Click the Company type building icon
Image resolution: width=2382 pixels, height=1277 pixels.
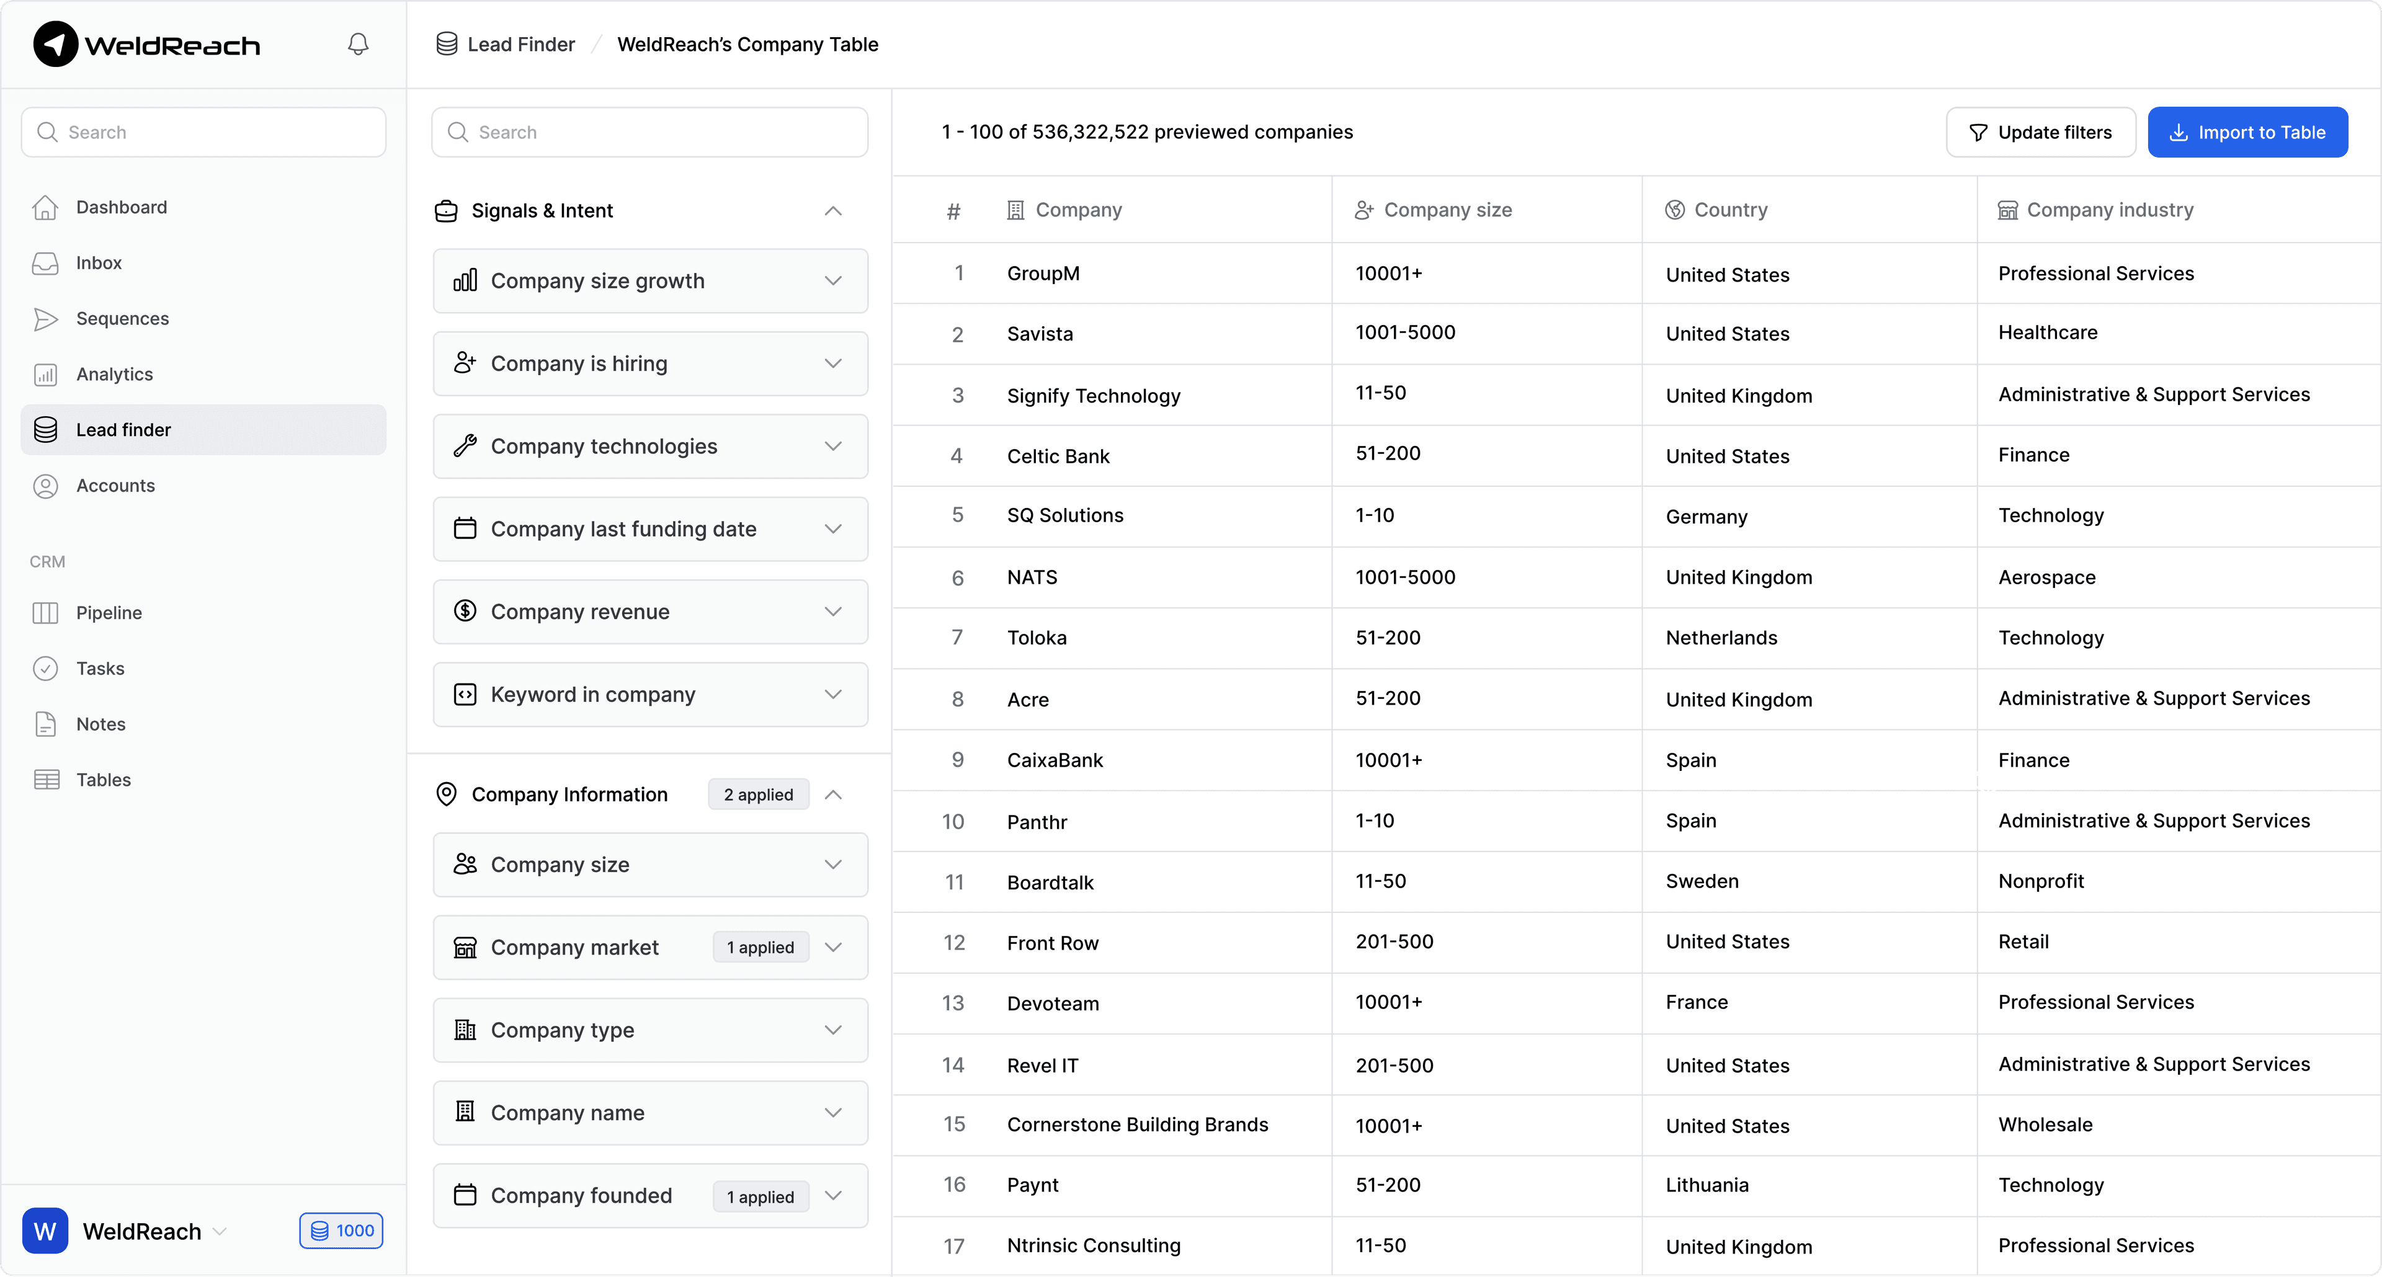point(465,1030)
